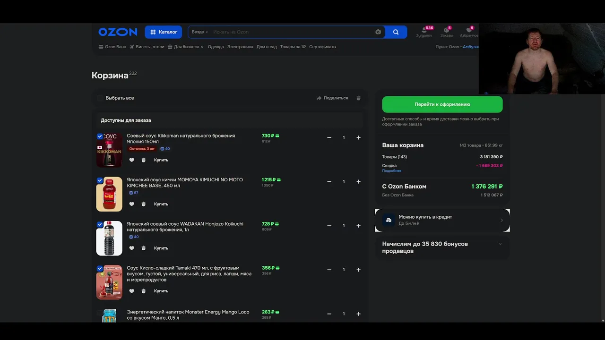Open the Товары за 1₽ section

[293, 47]
